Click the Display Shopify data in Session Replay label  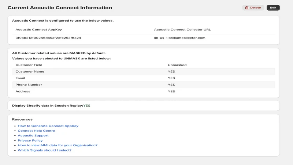point(48,106)
